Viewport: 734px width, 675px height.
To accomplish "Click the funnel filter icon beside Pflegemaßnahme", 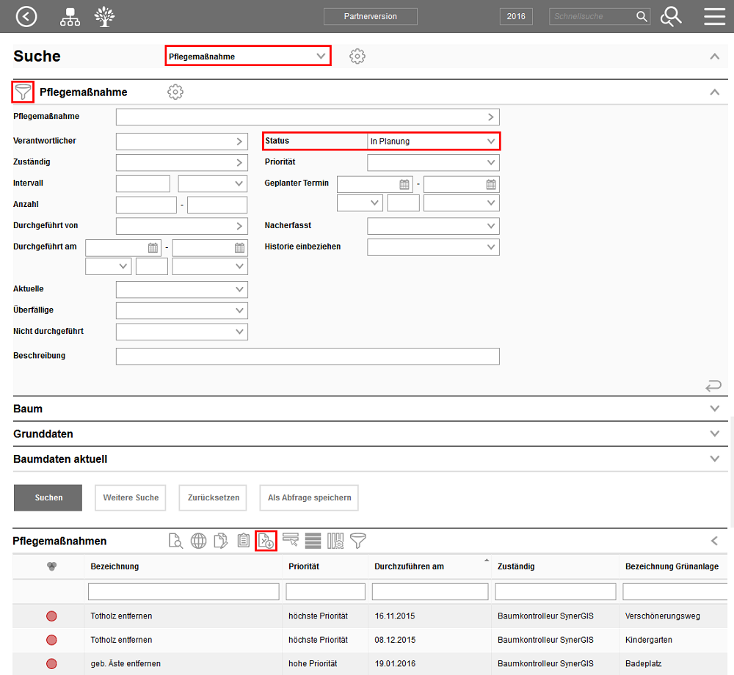I will [23, 92].
